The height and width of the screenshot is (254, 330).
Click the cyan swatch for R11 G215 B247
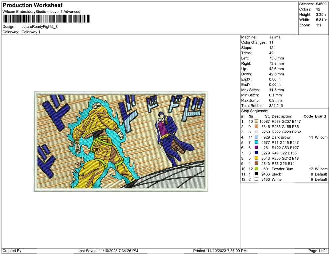click(x=256, y=142)
